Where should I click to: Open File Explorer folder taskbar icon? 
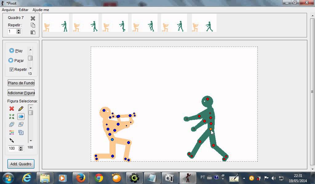tap(45, 178)
